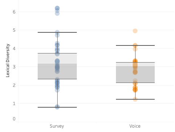Click Survey box dark gray lower quartile
This screenshot has width=175, height=132.
click(x=57, y=71)
